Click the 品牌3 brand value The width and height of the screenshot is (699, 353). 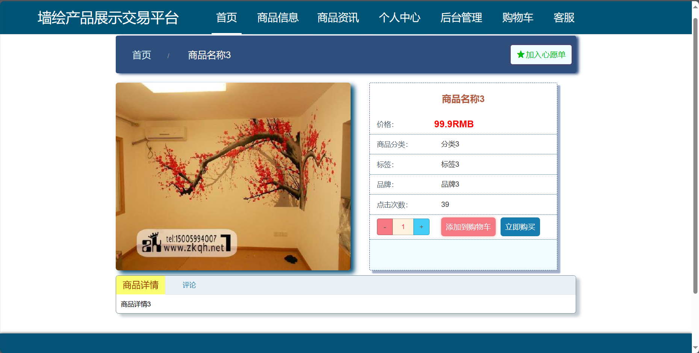(450, 184)
